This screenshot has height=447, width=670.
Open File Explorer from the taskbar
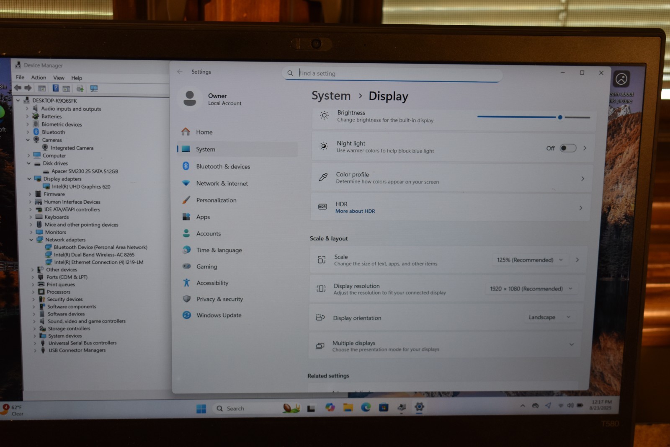coord(348,407)
